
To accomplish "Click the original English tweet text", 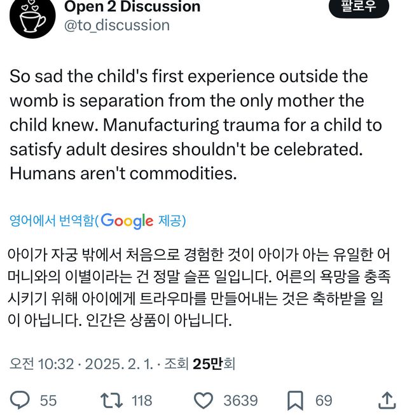I will pyautogui.click(x=196, y=125).
